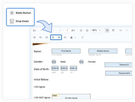The image size is (135, 102).
Task: Undo the last action
Action: click(120, 30)
